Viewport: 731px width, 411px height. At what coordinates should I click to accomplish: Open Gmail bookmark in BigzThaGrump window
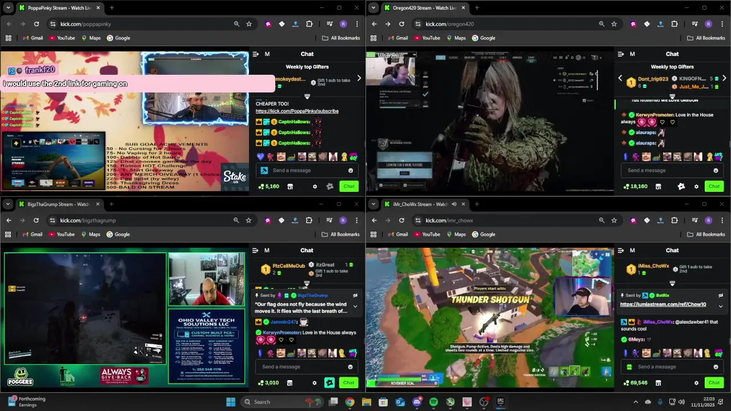(33, 234)
